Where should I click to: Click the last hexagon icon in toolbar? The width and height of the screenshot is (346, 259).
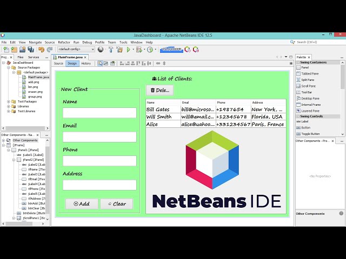point(196,50)
